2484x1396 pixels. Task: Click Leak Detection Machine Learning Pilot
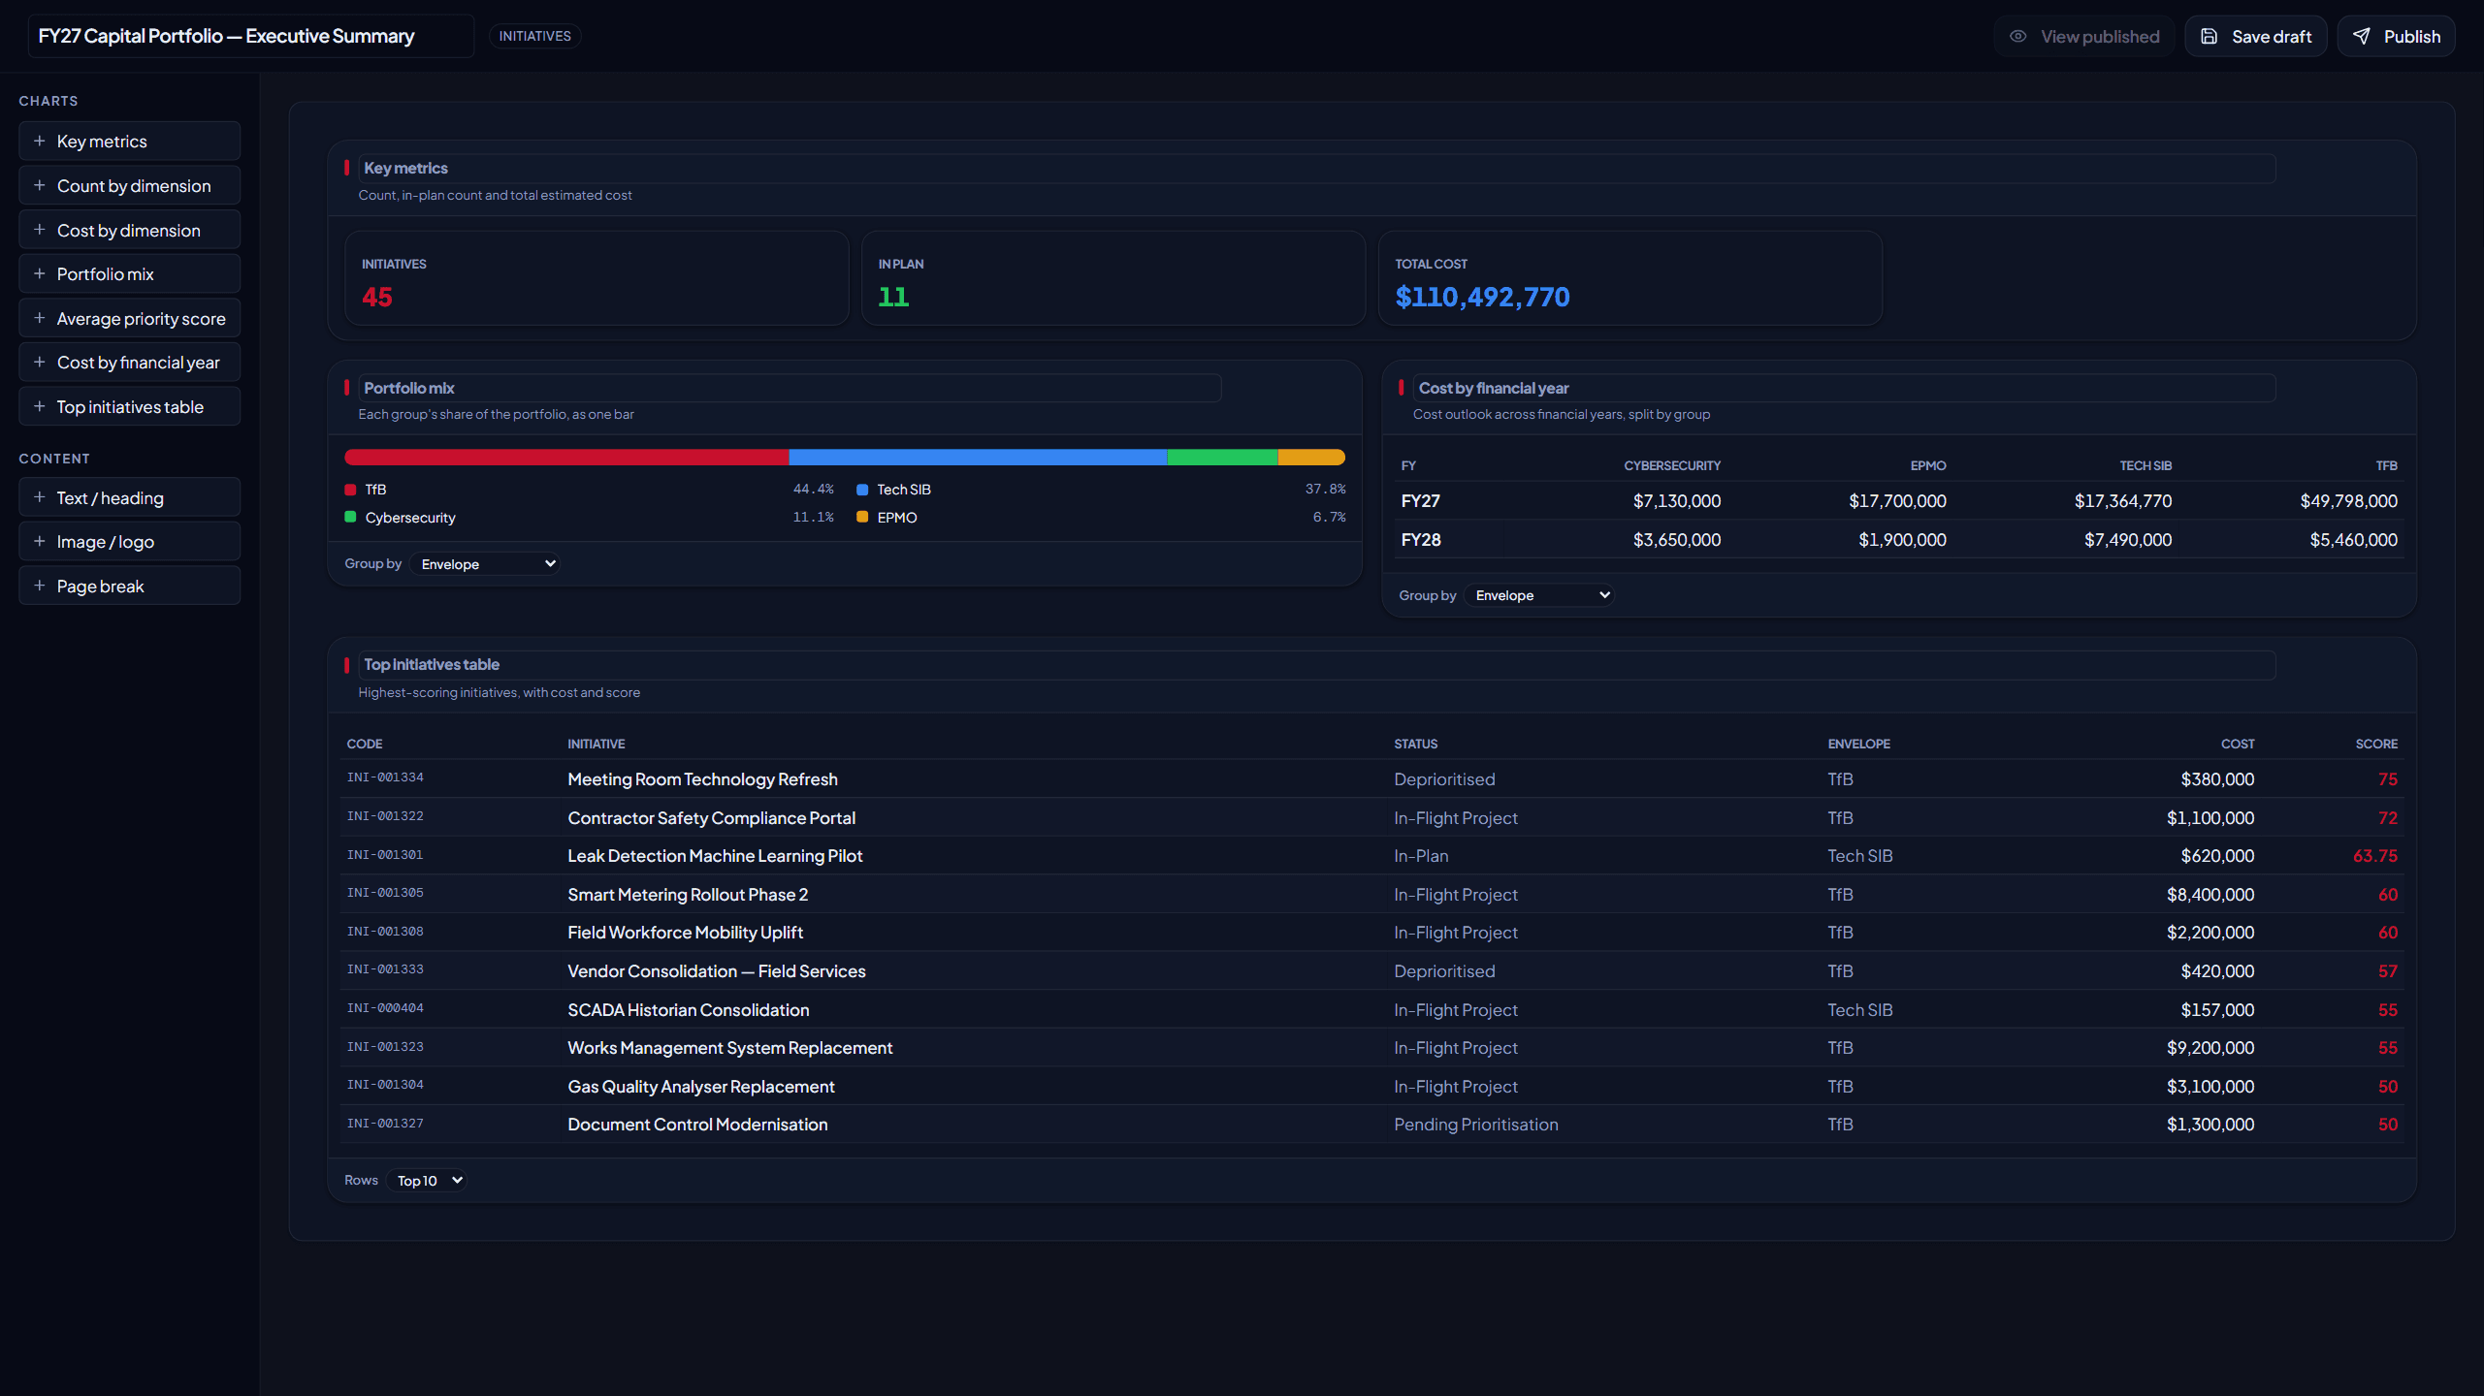coord(715,856)
